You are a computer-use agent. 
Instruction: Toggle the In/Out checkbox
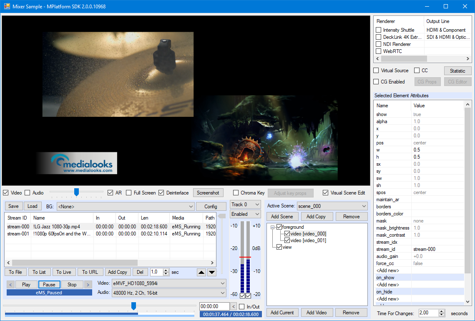242,307
